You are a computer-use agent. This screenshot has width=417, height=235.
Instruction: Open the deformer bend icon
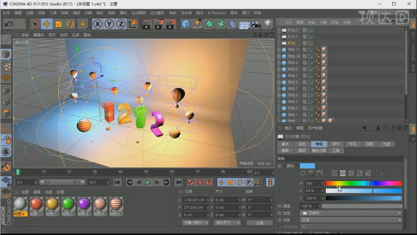pos(233,24)
